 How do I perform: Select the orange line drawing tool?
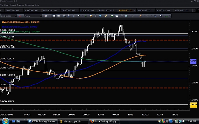point(140,16)
